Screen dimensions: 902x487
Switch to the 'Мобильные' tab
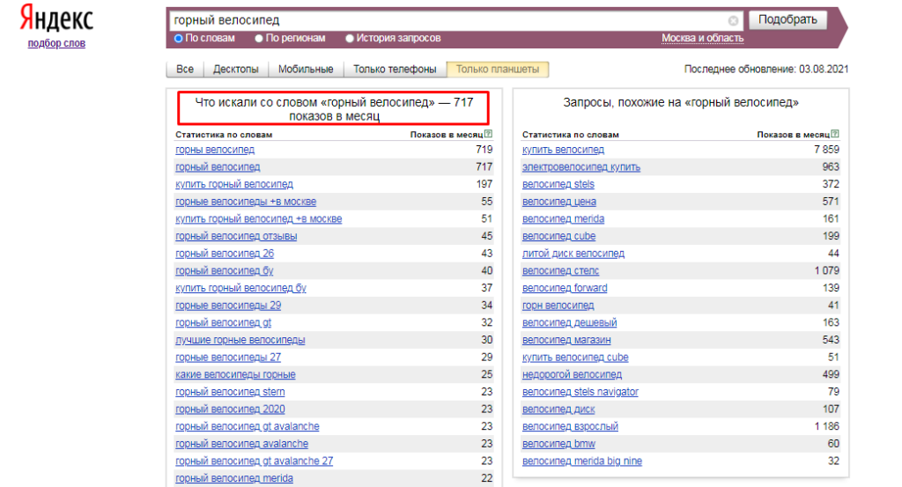(306, 69)
